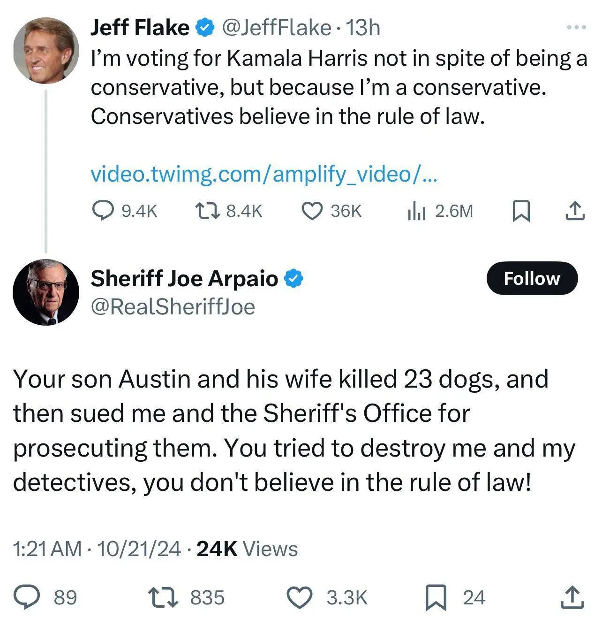Click the @JeffFlake handle
Screen dimensions: 602x641
point(276,28)
